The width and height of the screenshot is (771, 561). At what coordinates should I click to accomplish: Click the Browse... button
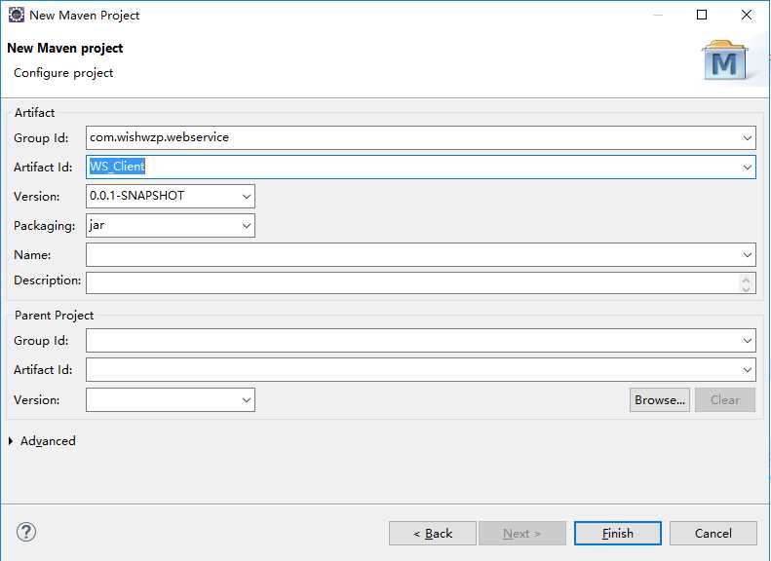click(659, 400)
